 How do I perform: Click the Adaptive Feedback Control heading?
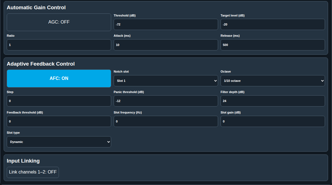(x=41, y=64)
